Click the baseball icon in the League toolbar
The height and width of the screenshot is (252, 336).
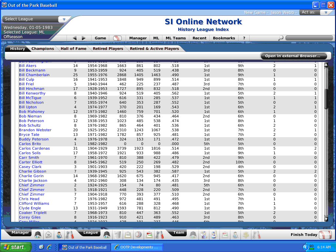tap(138, 235)
